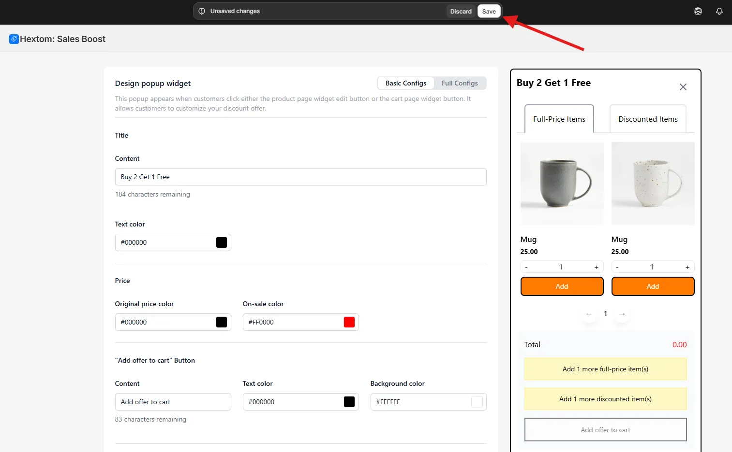Pick the white Background color swatch

coord(477,402)
